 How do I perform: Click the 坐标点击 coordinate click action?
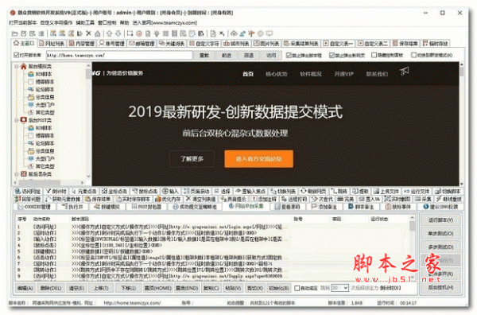(114, 192)
